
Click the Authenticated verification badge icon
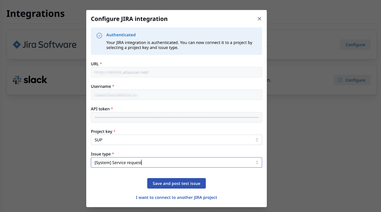tap(99, 35)
